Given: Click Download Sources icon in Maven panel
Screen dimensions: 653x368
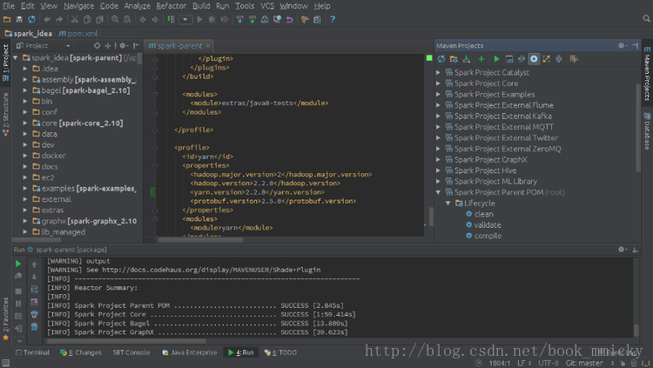Looking at the screenshot, I should [x=467, y=59].
